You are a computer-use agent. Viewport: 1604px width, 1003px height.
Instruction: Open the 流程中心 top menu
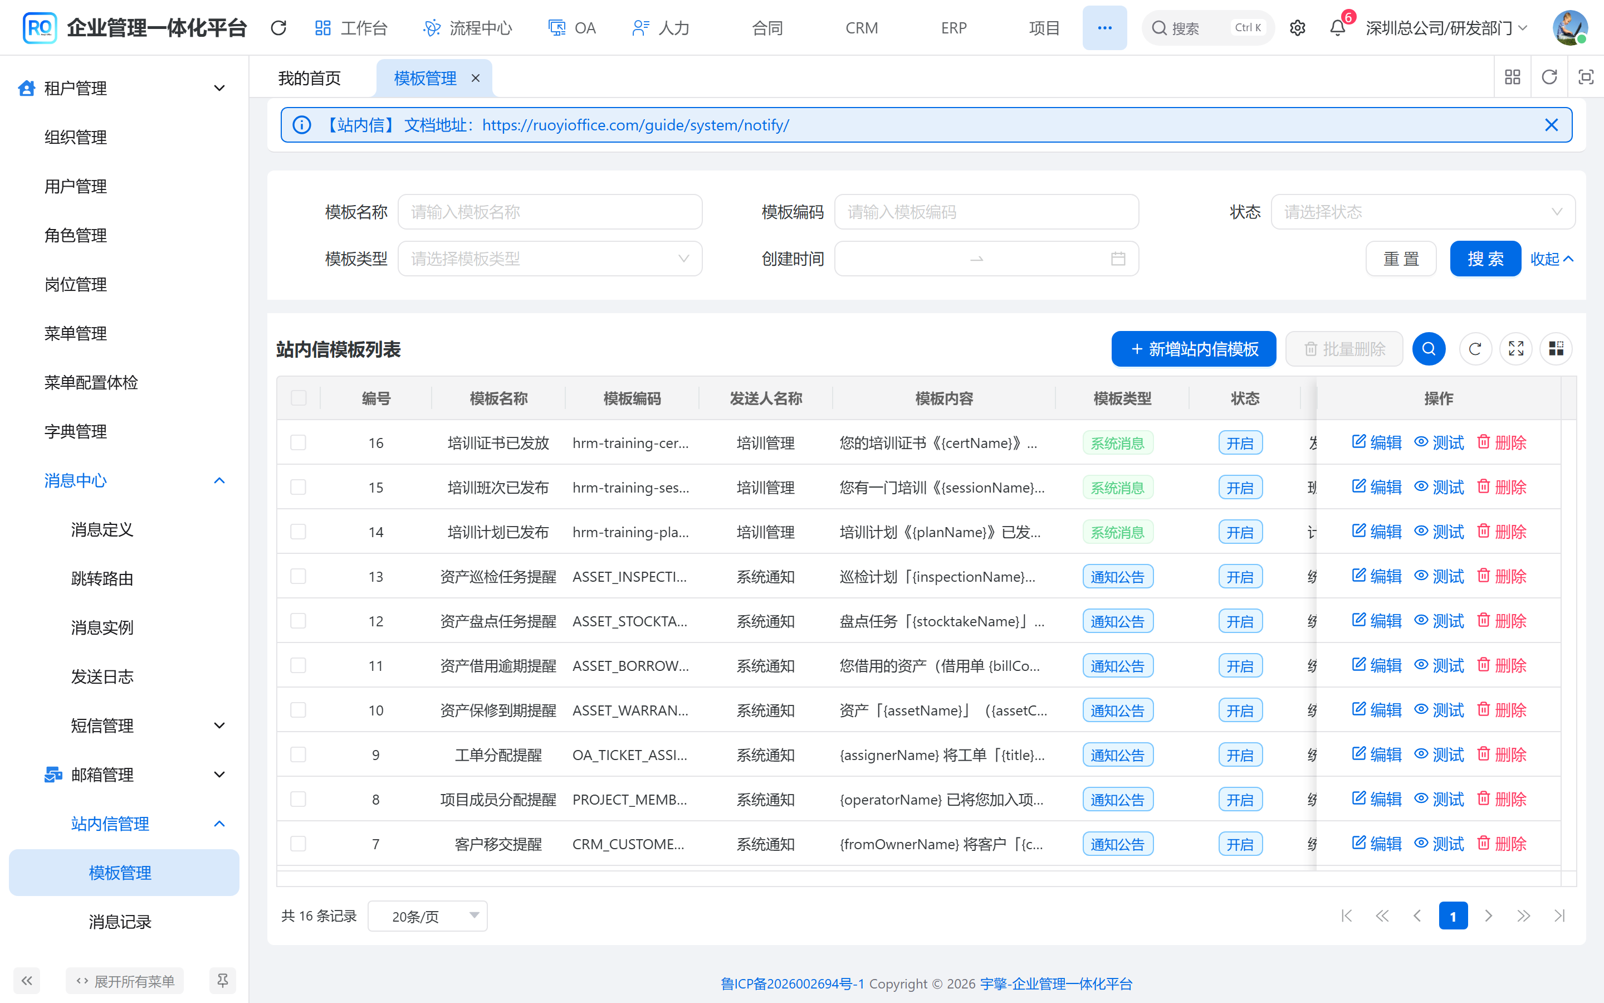pyautogui.click(x=468, y=28)
